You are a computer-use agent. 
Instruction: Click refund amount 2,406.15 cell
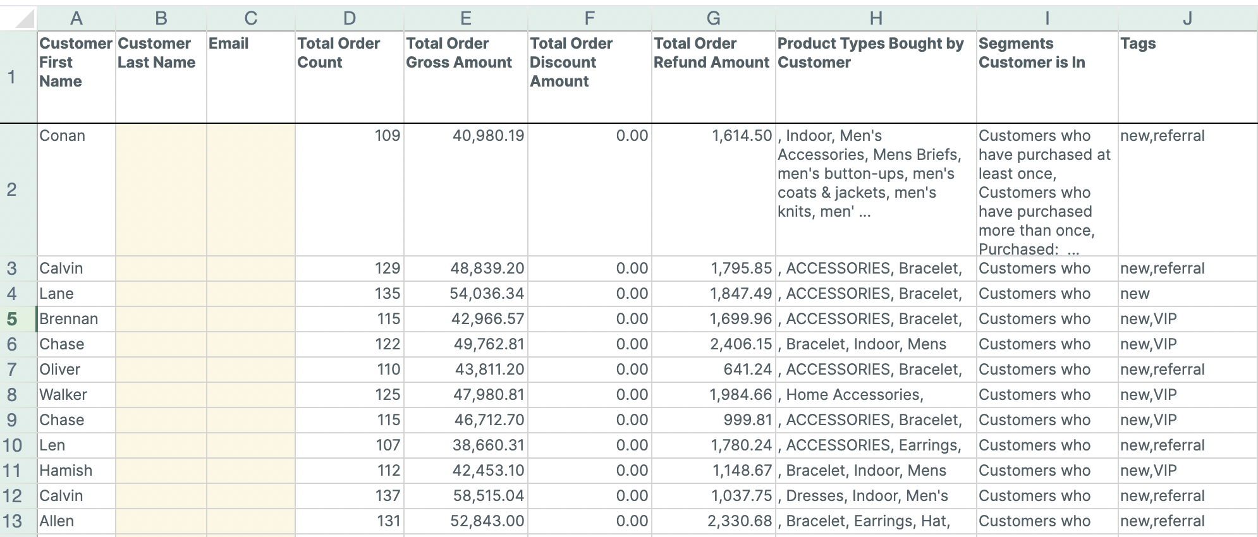pyautogui.click(x=713, y=344)
